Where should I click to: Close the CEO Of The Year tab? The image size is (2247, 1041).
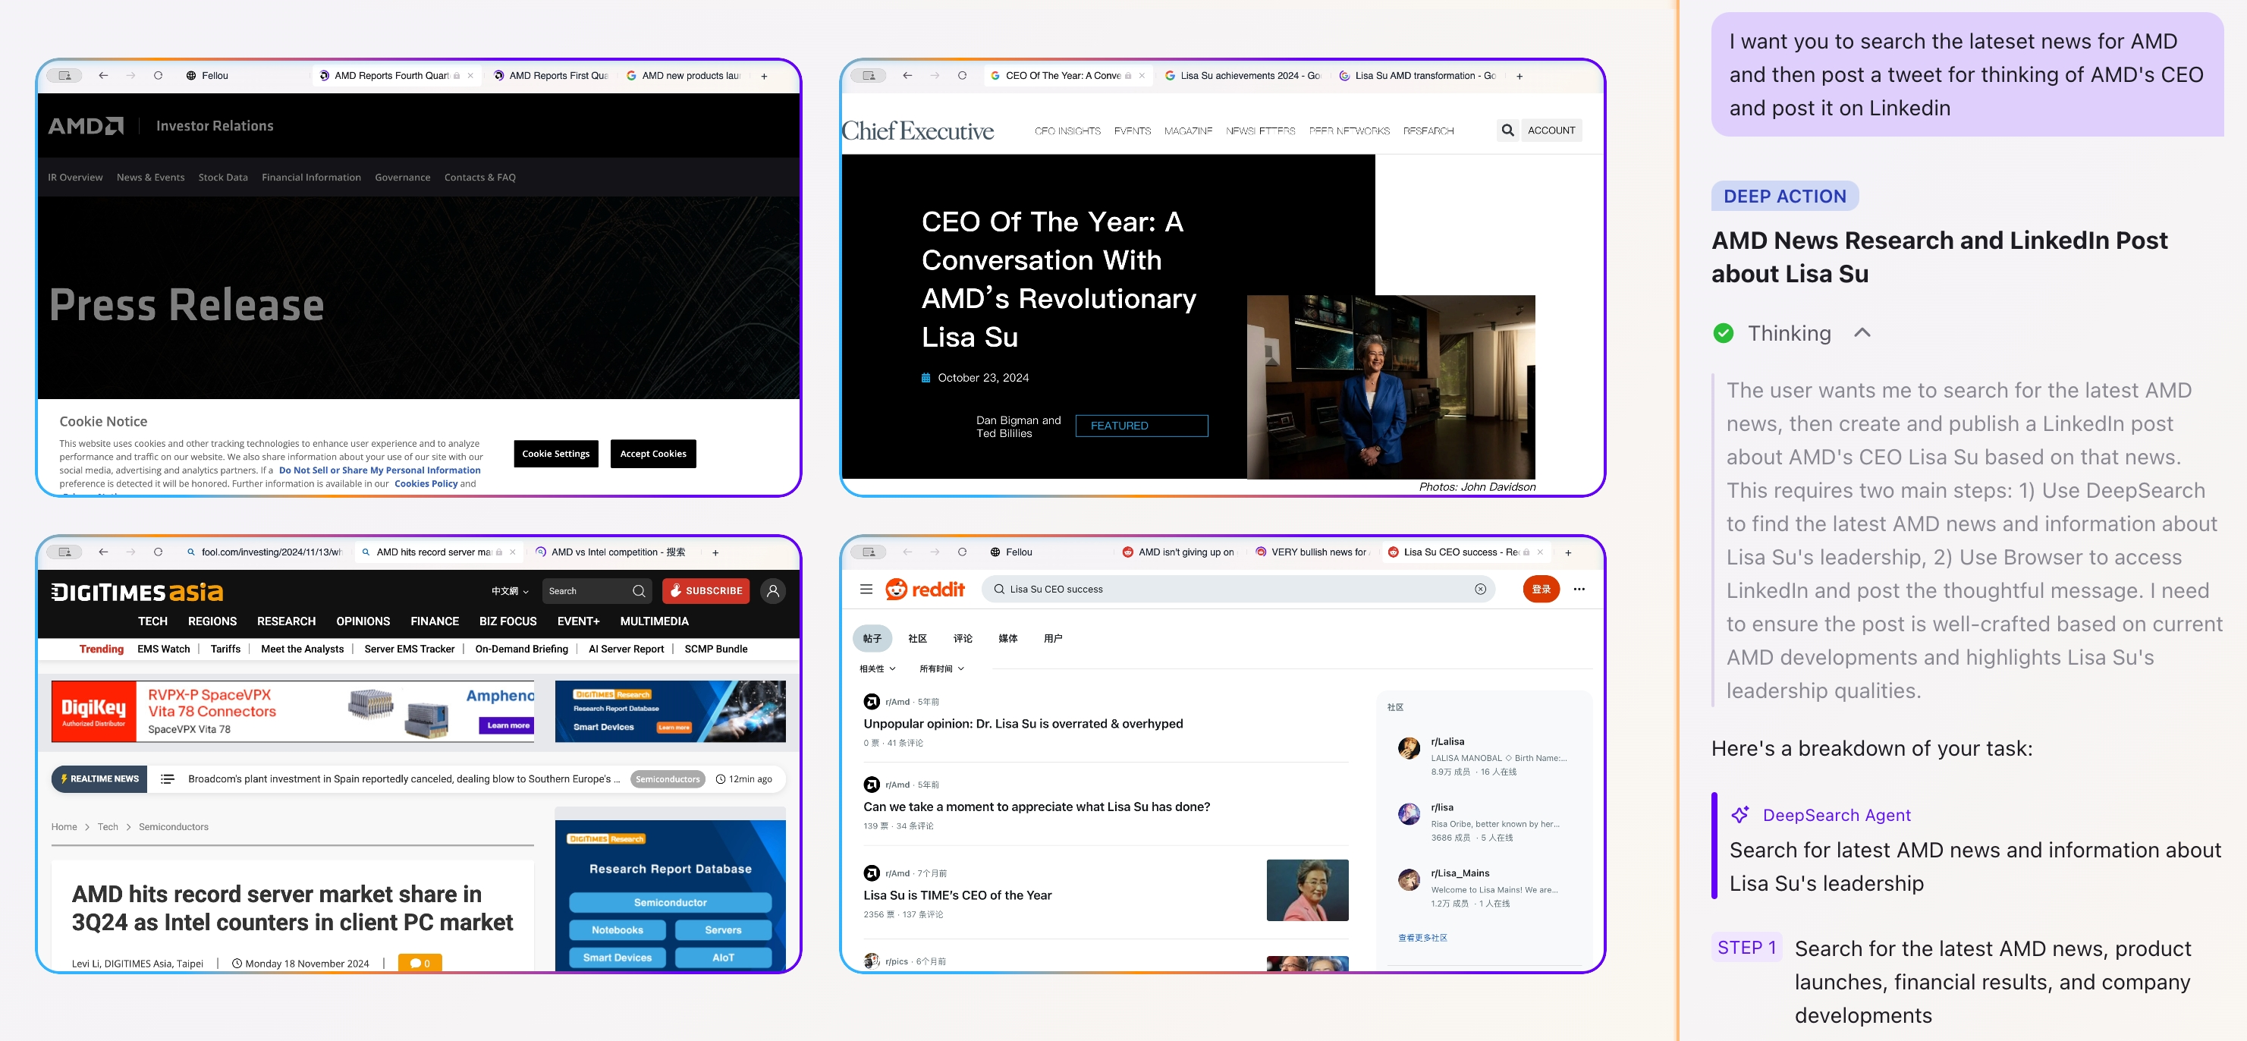coord(1142,76)
